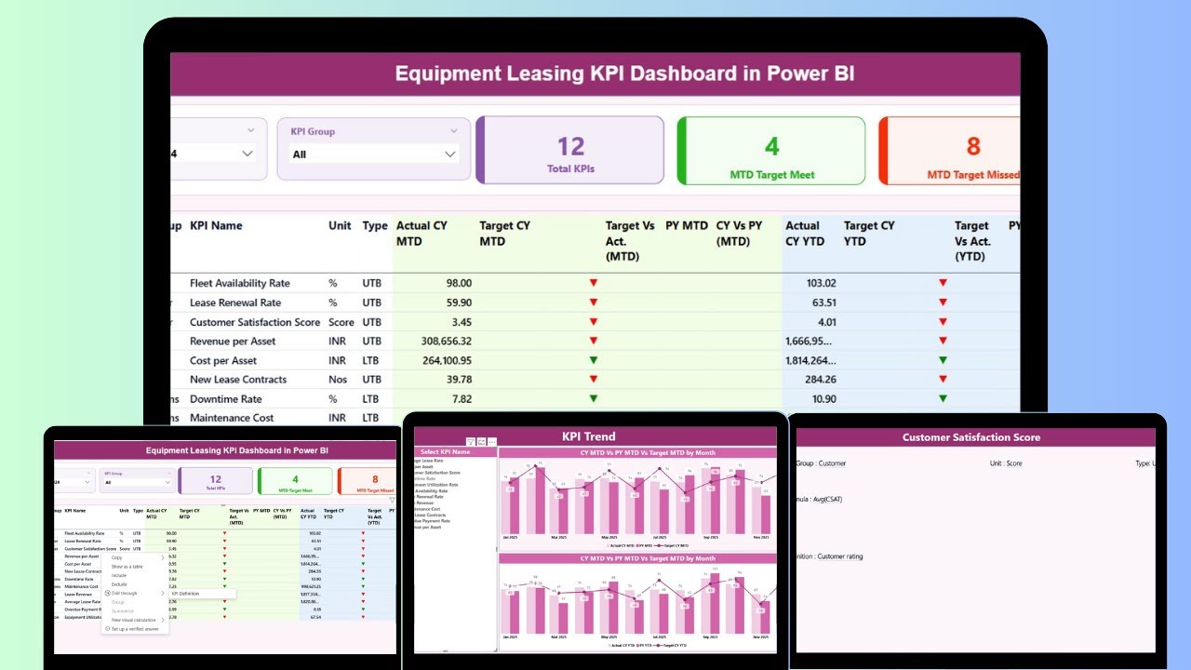Click the MTD red arrow for Customer Satisfaction Score
Screen dimensions: 1191x670
tap(593, 322)
